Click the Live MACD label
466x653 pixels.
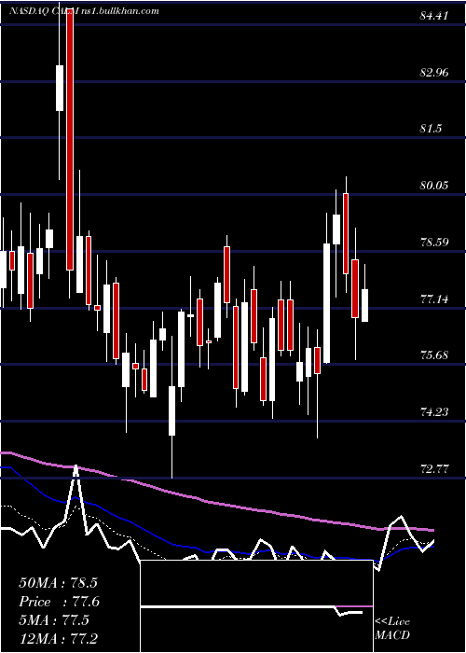point(392,628)
